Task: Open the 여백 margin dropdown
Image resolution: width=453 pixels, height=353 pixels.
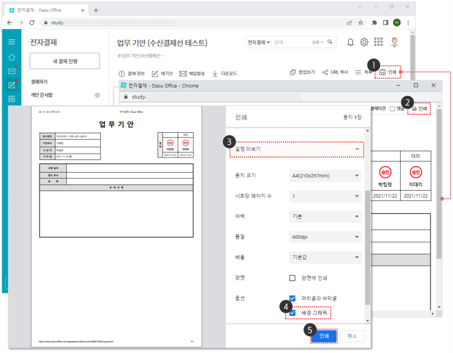Action: pyautogui.click(x=325, y=216)
